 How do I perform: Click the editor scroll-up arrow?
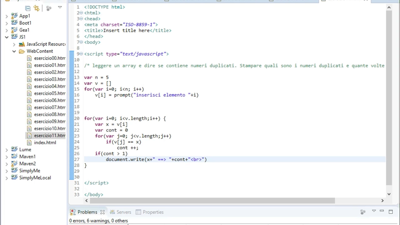[389, 7]
